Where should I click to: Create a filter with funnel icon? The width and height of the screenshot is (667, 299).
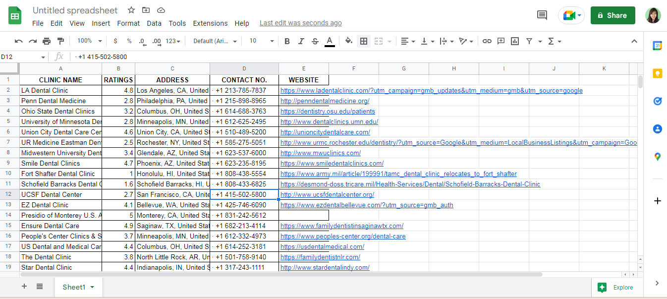click(x=529, y=41)
